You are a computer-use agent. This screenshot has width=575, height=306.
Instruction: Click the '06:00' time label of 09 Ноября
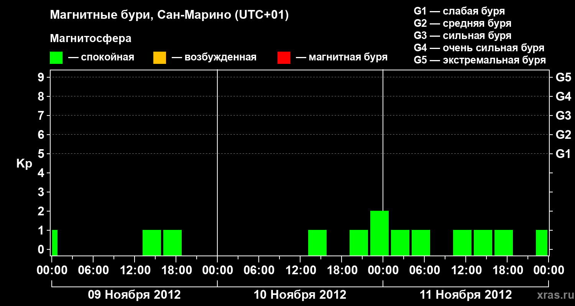(93, 270)
